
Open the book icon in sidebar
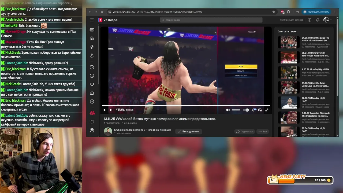click(x=92, y=122)
